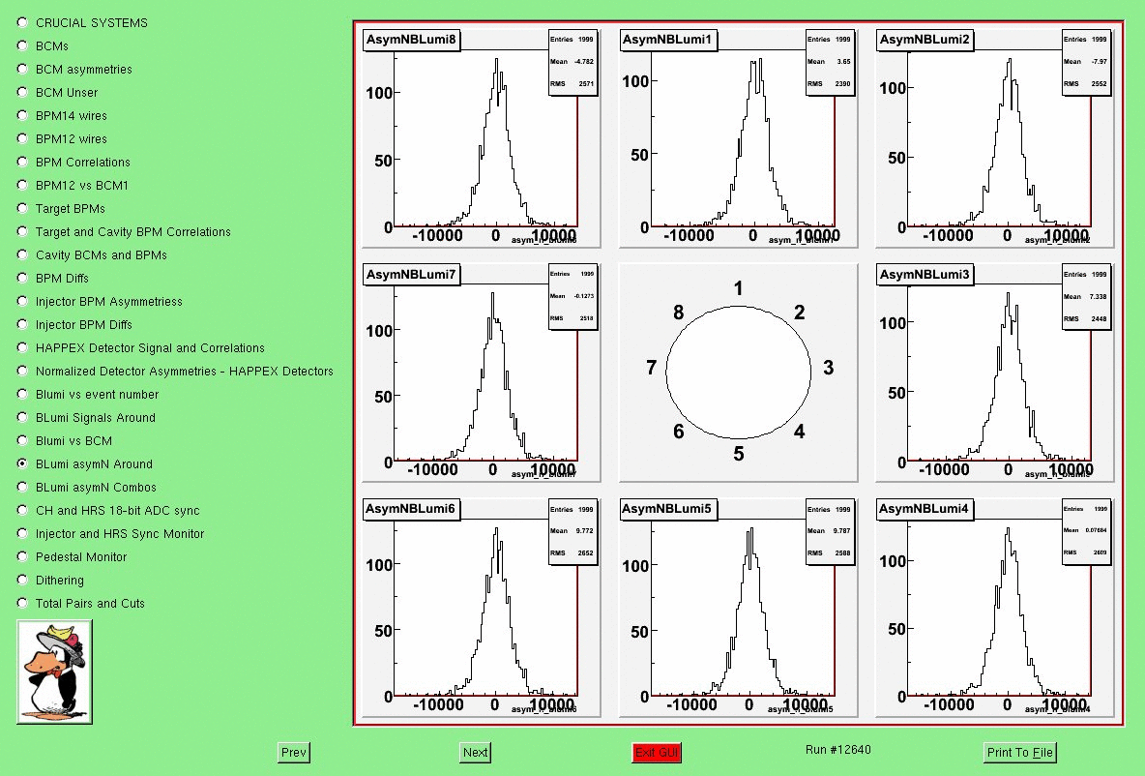Select Cavity BCMs and BPMs option
The width and height of the screenshot is (1145, 776).
[x=22, y=255]
